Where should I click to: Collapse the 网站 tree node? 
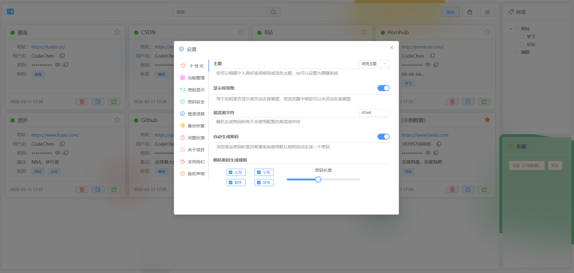511,29
